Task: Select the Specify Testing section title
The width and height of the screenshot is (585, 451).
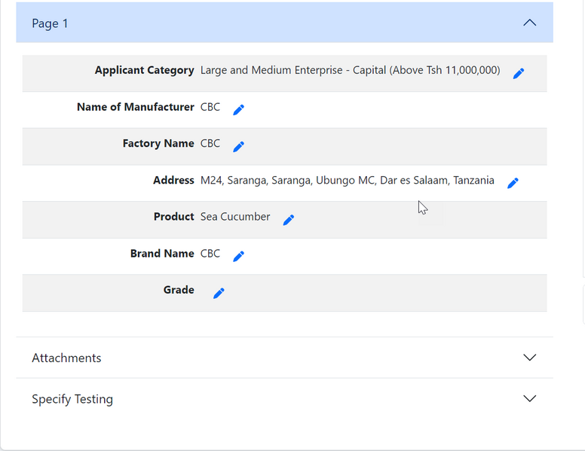Action: pyautogui.click(x=72, y=399)
